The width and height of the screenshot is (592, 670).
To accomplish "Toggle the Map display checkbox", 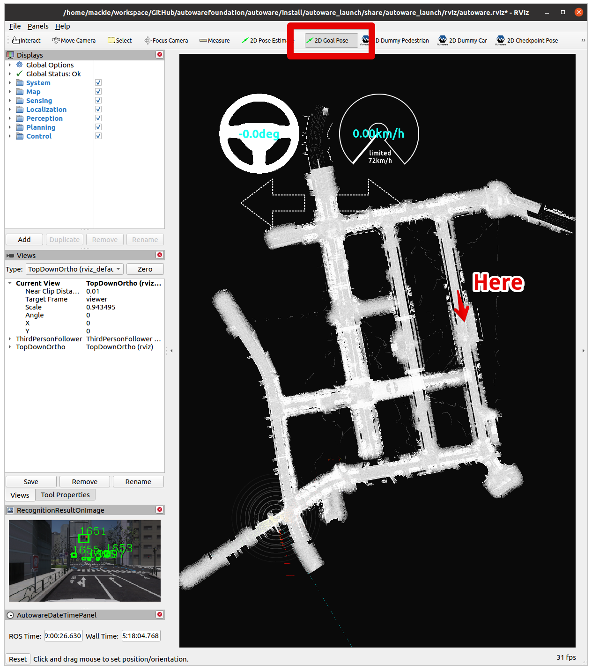I will pyautogui.click(x=98, y=92).
